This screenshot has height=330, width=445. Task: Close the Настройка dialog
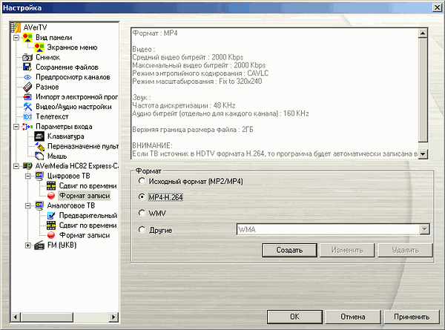coord(437,7)
